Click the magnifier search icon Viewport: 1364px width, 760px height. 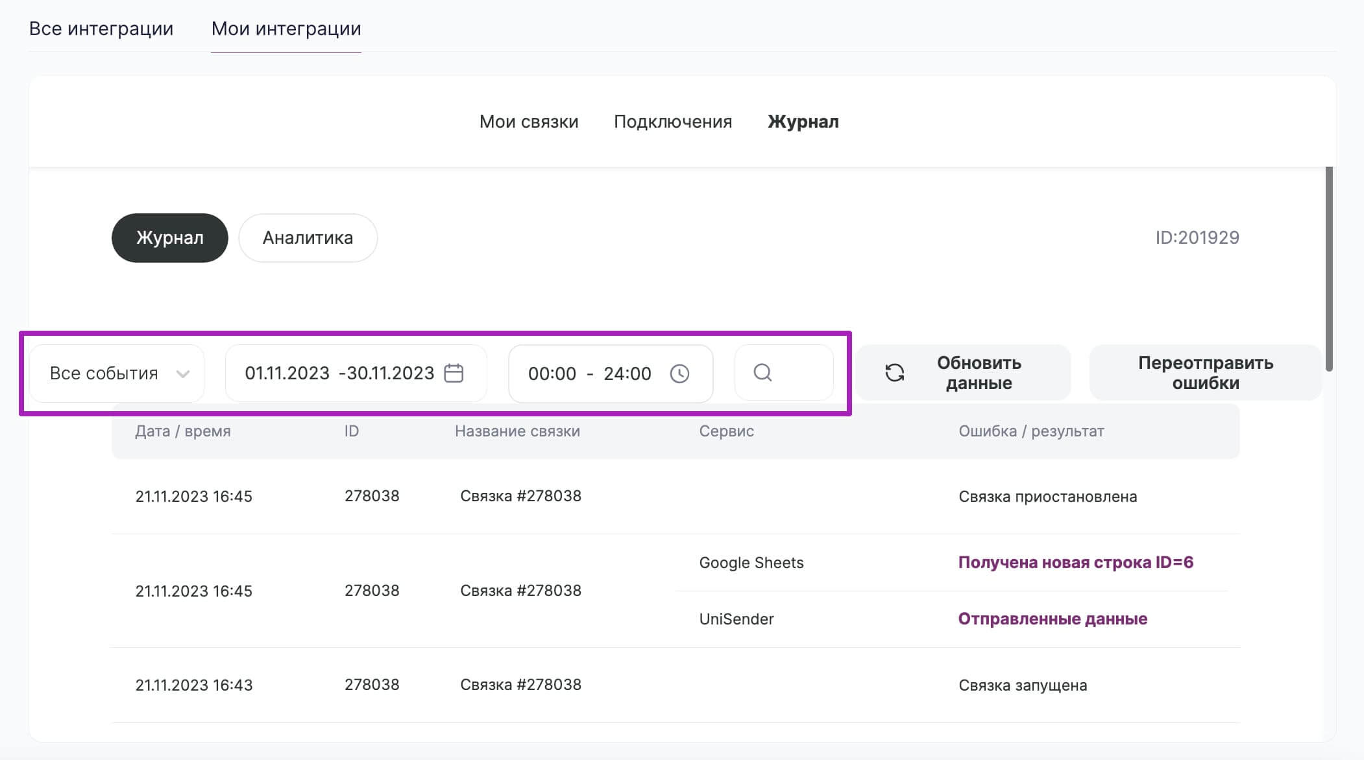pos(762,372)
